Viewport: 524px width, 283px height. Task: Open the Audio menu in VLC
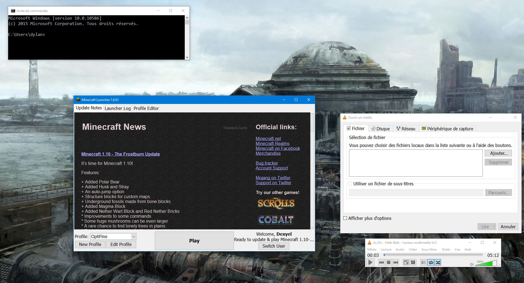coord(400,249)
